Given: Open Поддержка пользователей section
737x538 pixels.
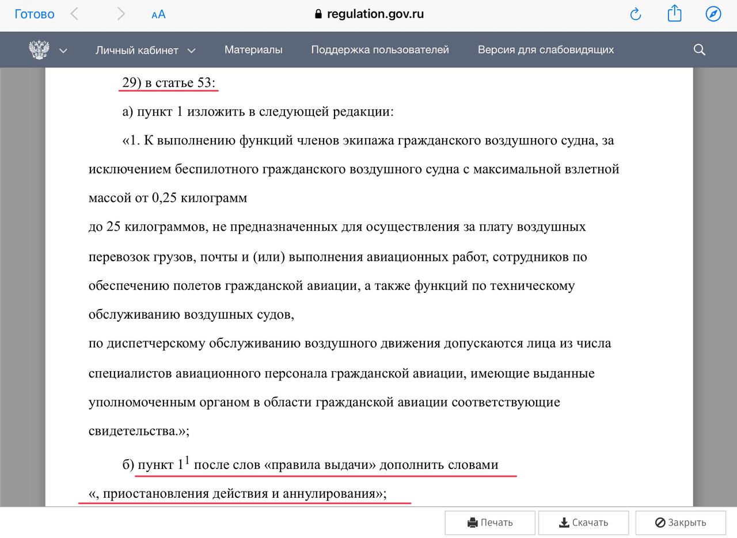Looking at the screenshot, I should [x=380, y=49].
